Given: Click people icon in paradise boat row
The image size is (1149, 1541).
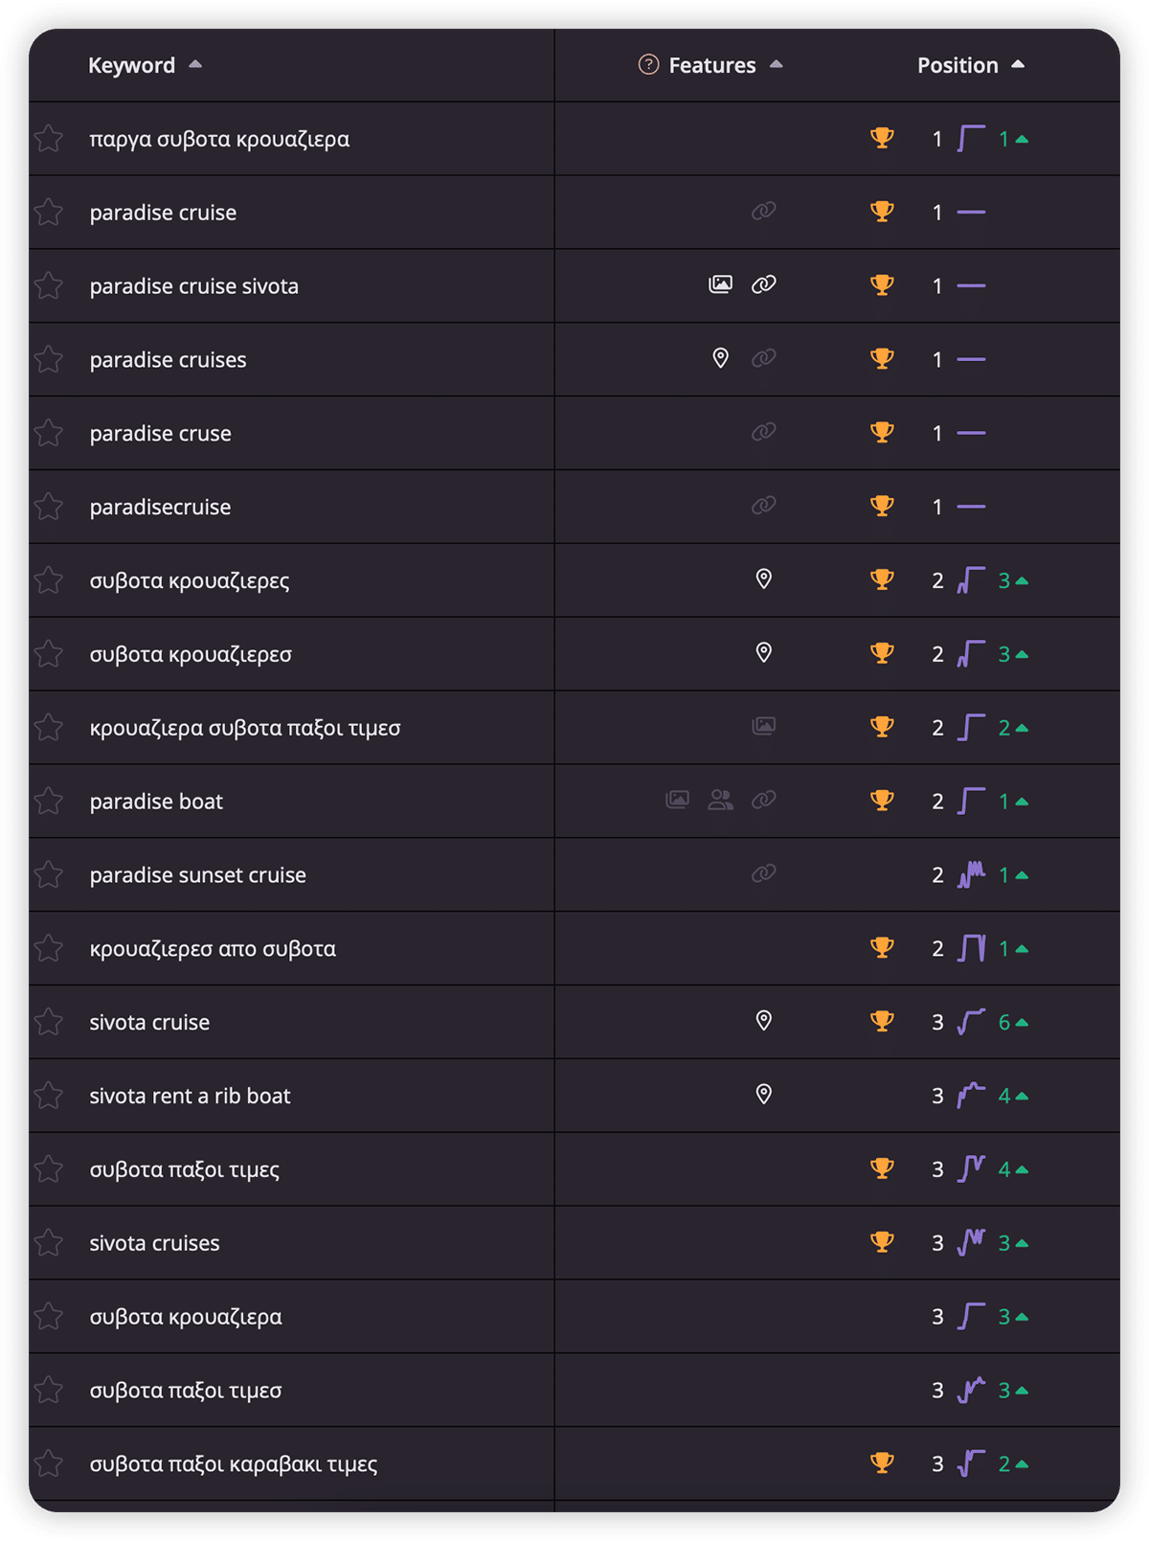Looking at the screenshot, I should [x=720, y=800].
